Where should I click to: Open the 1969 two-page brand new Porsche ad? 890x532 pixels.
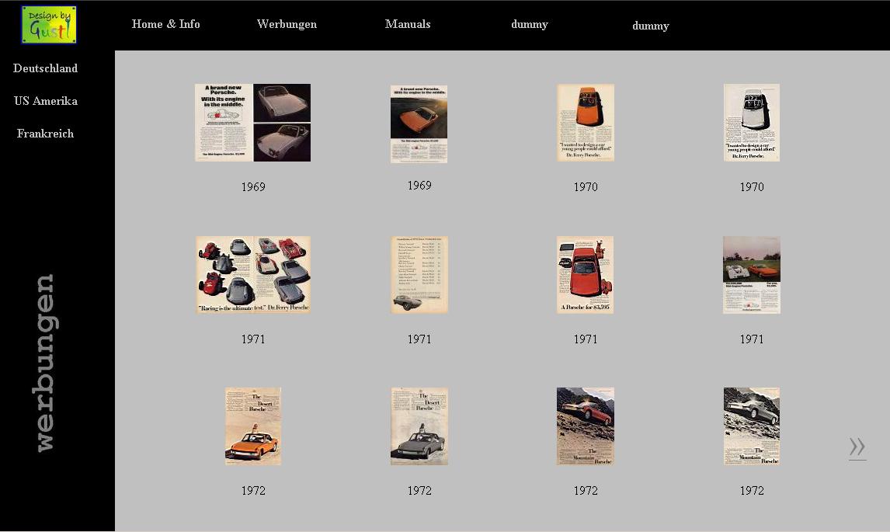[252, 123]
